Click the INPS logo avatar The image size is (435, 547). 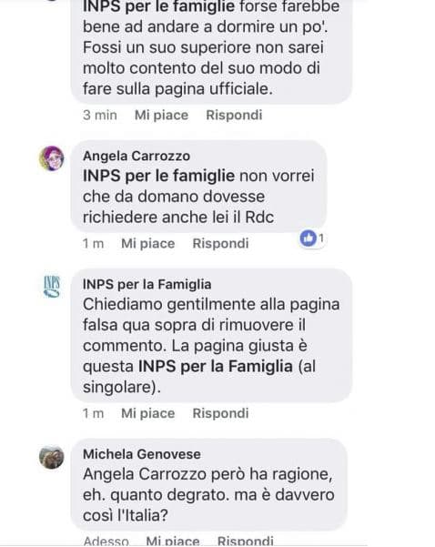click(x=52, y=287)
